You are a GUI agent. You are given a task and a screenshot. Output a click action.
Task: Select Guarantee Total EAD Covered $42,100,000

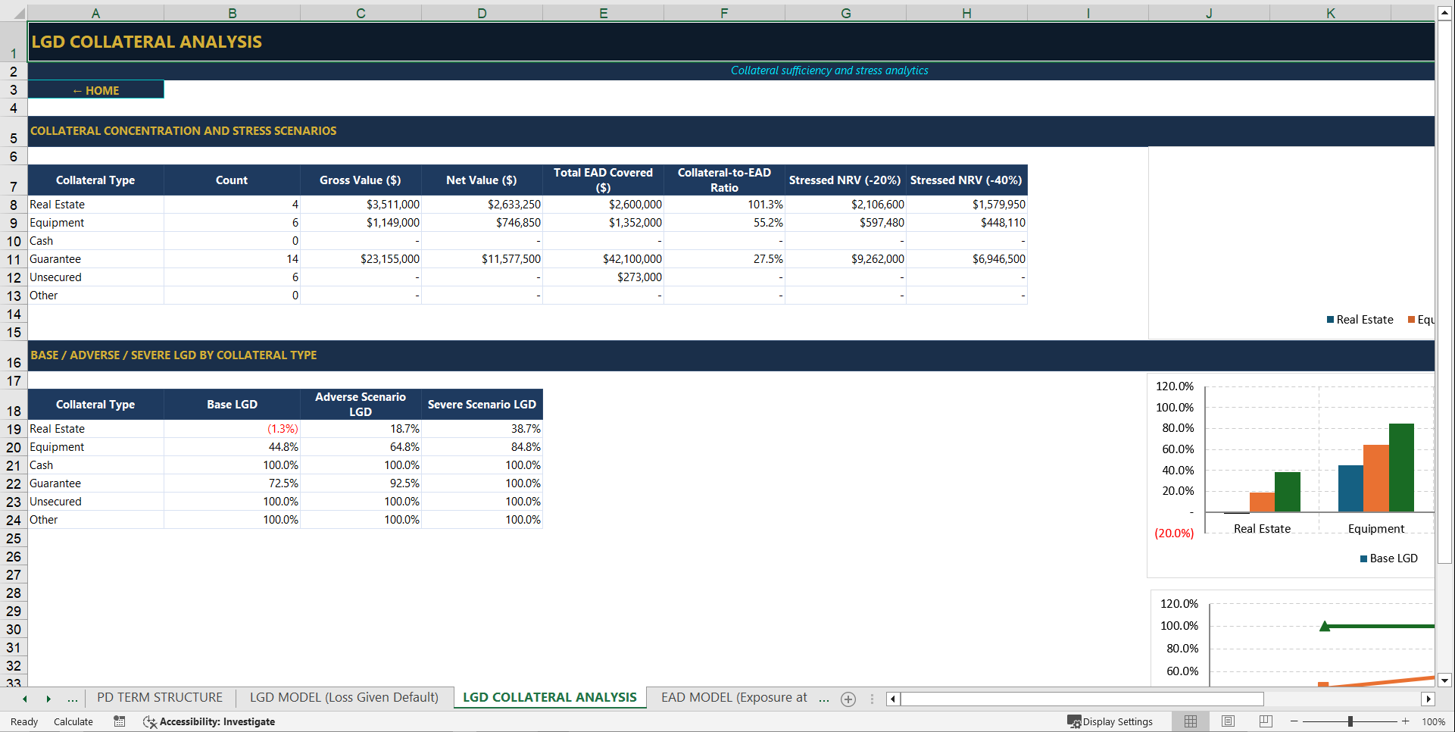pyautogui.click(x=603, y=259)
